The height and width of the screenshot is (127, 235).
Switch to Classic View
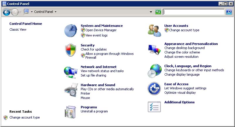[x=18, y=29]
